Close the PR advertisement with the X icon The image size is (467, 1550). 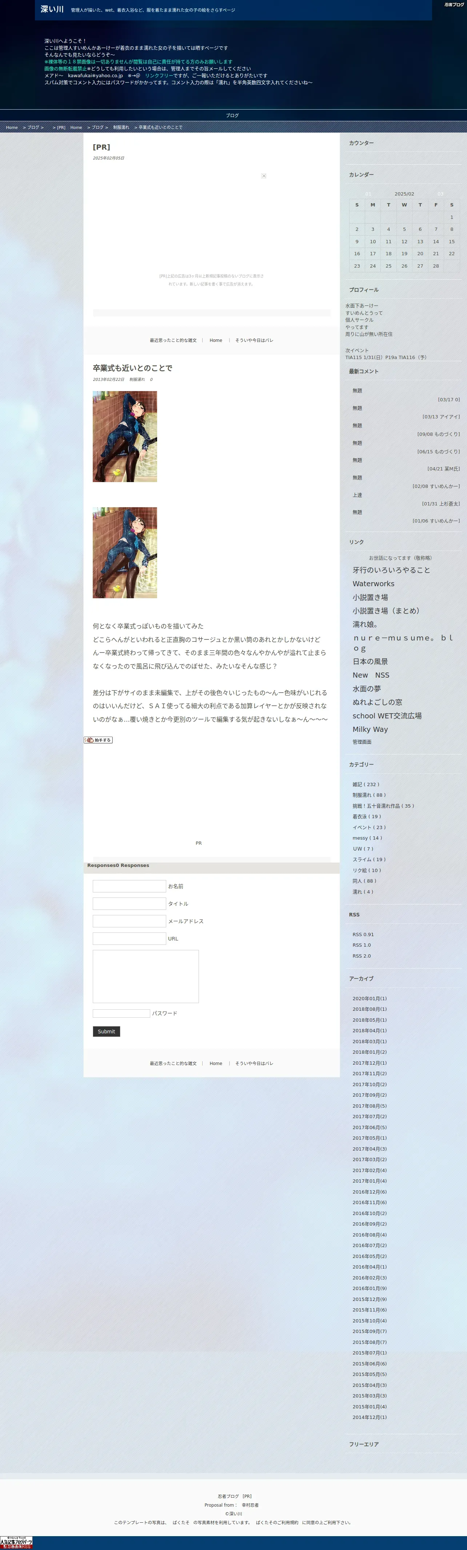(x=264, y=176)
